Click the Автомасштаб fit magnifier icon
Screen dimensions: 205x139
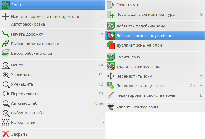click(6, 103)
